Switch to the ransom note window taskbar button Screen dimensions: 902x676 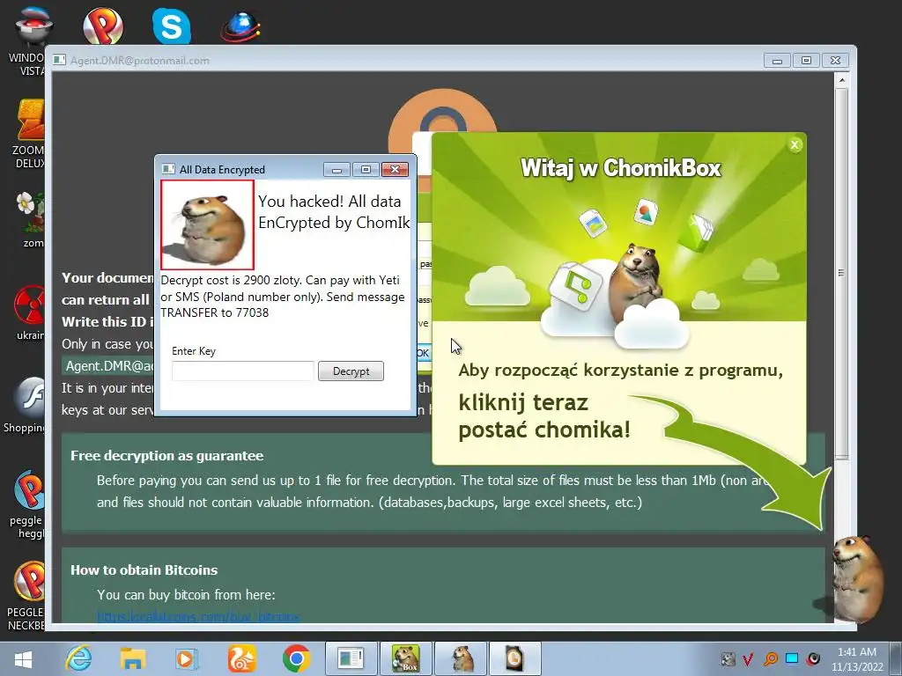click(x=351, y=658)
